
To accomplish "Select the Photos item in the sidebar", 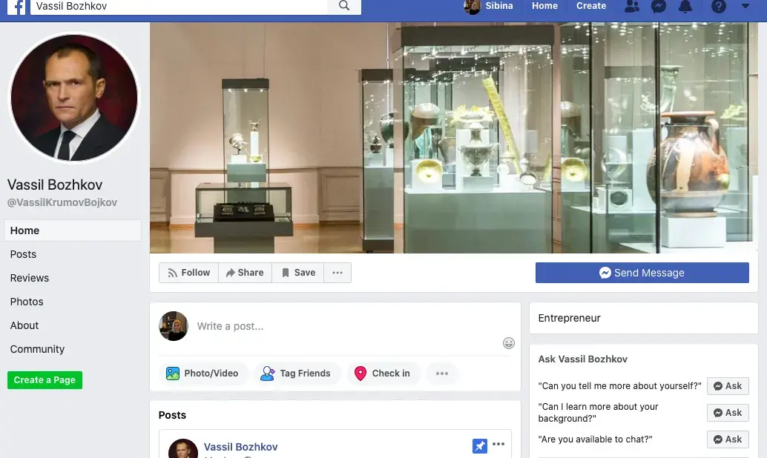I will coord(27,302).
